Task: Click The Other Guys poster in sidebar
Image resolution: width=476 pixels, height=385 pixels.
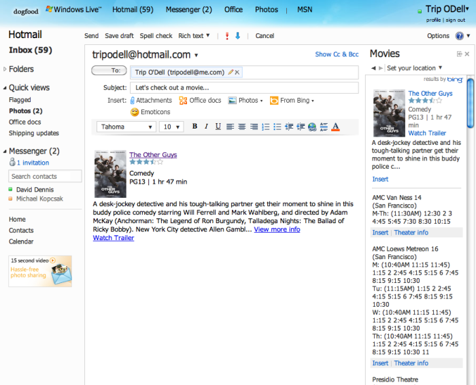Action: pos(389,113)
